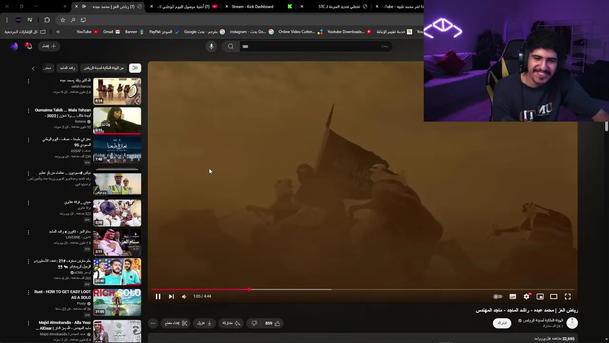Close the Kick Dashboard tab
609x343 pixels.
[226, 7]
